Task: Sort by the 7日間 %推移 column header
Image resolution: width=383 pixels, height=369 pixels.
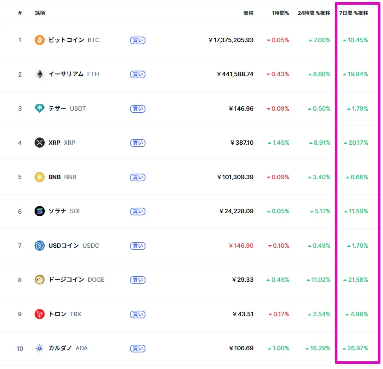Action: tap(354, 13)
